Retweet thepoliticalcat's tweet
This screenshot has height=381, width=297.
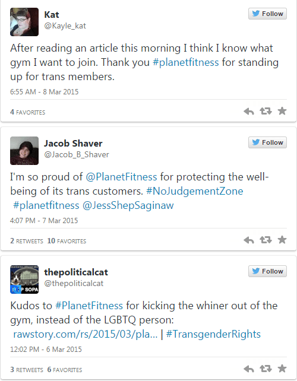pos(266,369)
